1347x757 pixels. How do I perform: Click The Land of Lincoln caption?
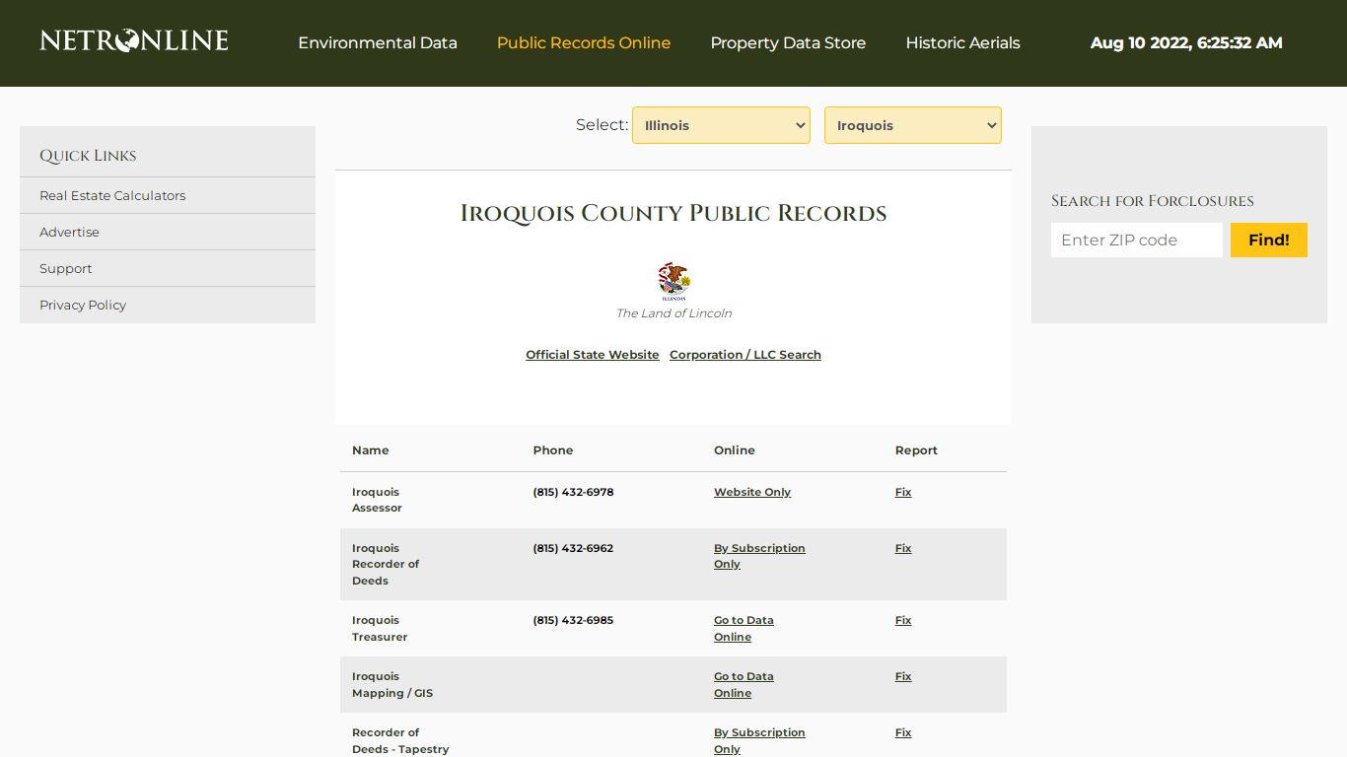(673, 313)
